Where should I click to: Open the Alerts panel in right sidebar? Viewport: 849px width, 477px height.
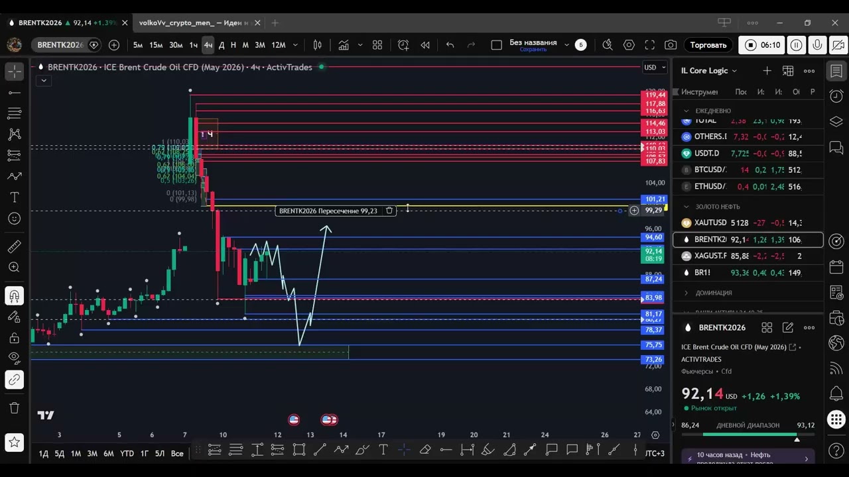point(836,97)
